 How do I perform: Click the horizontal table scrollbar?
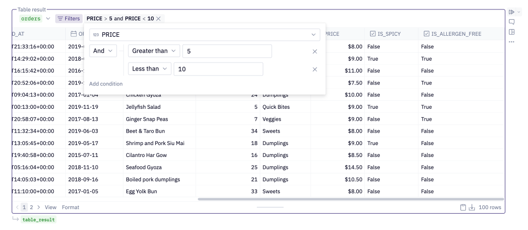tap(350, 199)
